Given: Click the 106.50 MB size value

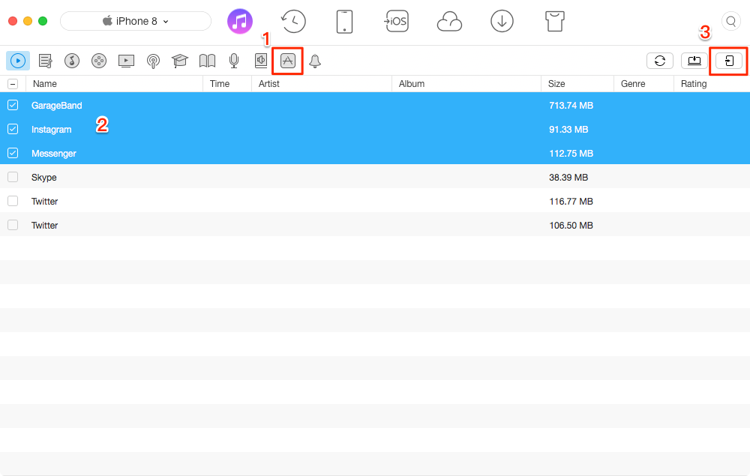Looking at the screenshot, I should 571,225.
